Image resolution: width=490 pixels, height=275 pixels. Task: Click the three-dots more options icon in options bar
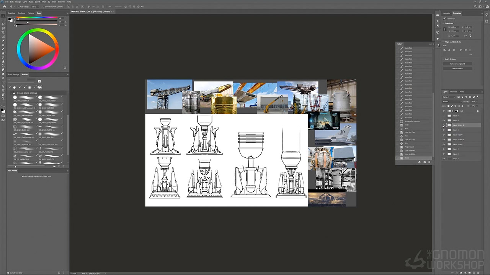(110, 6)
